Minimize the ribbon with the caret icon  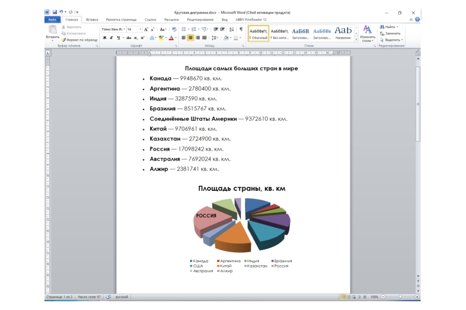411,20
